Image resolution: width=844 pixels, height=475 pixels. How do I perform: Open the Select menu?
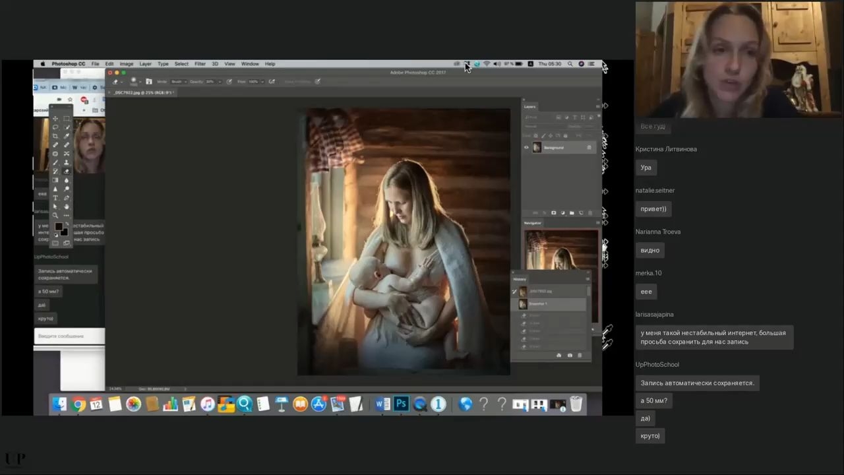tap(181, 64)
